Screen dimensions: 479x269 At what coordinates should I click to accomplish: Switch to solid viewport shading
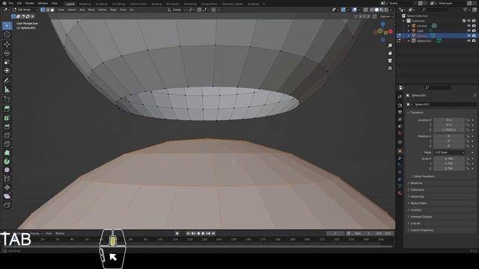(x=376, y=10)
